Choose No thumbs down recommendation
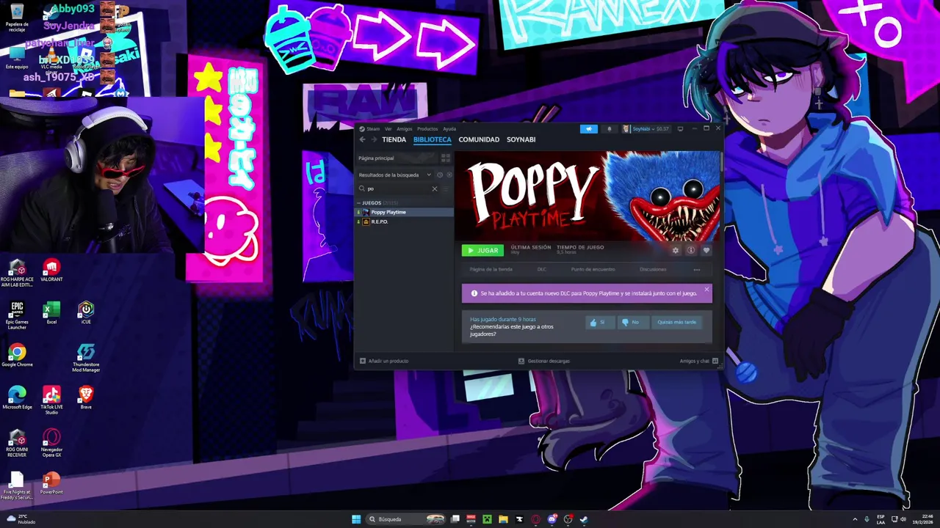This screenshot has height=528, width=940. click(633, 322)
